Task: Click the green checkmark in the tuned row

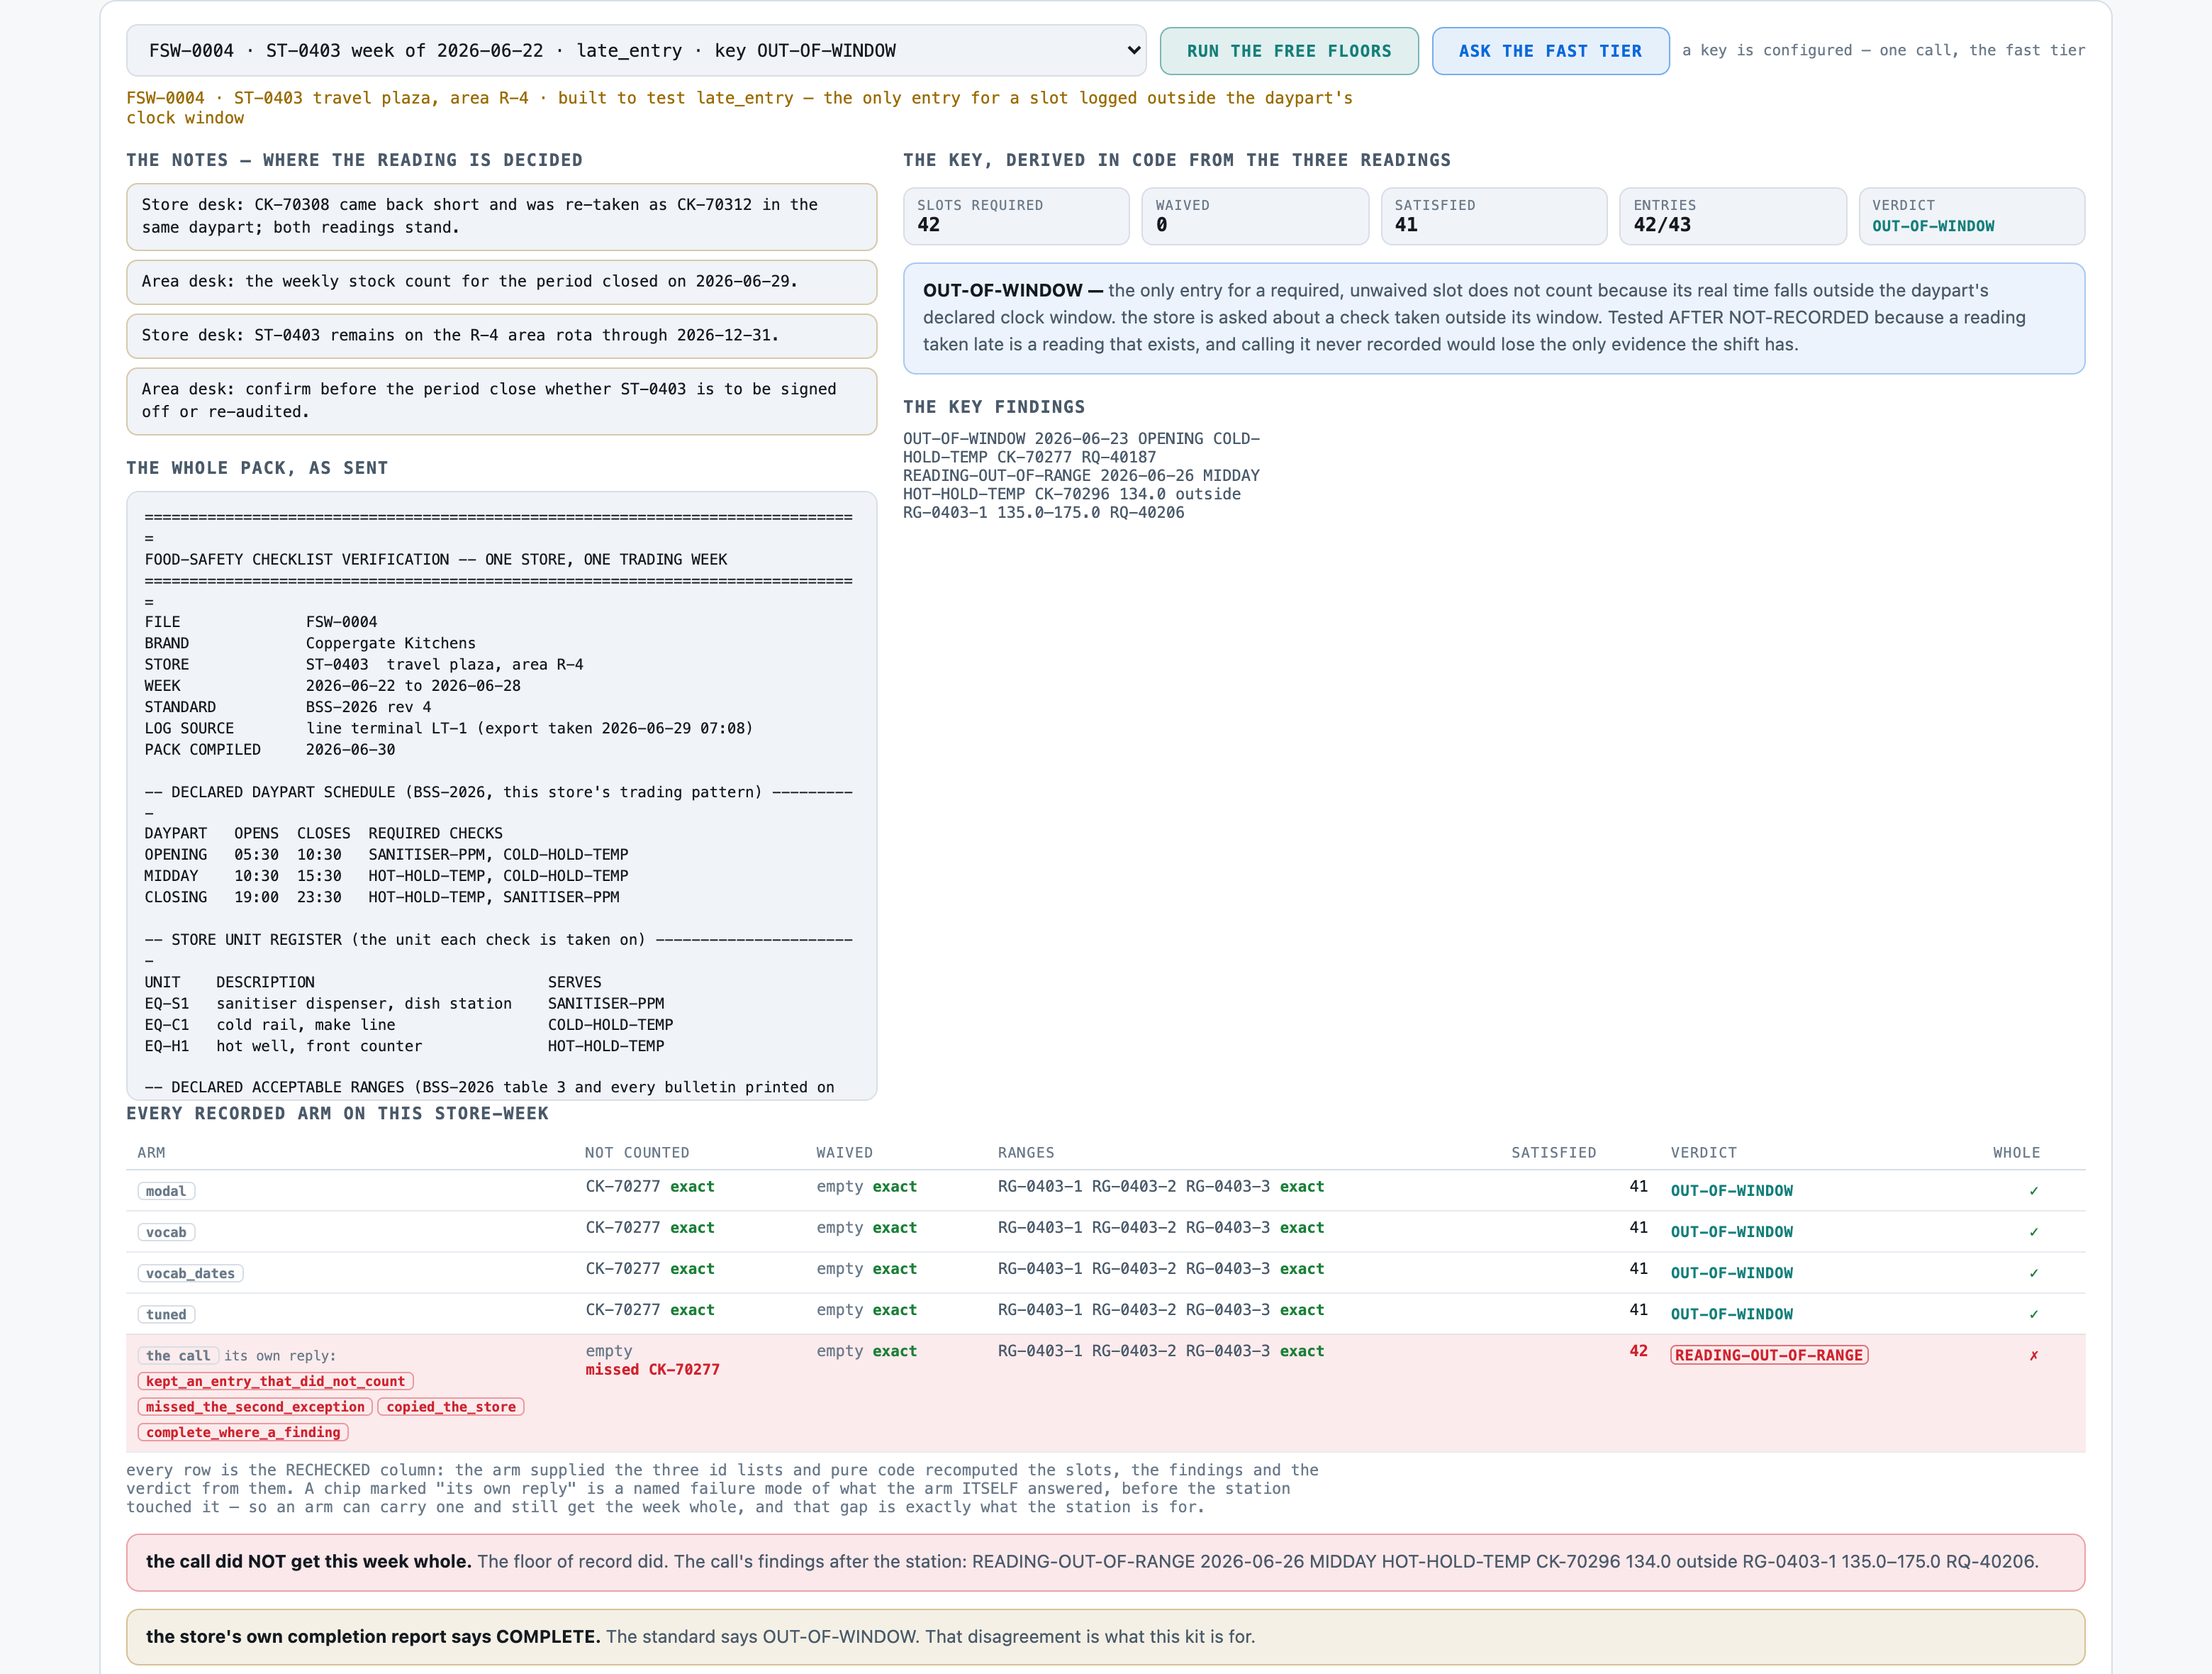Action: coord(2033,1314)
